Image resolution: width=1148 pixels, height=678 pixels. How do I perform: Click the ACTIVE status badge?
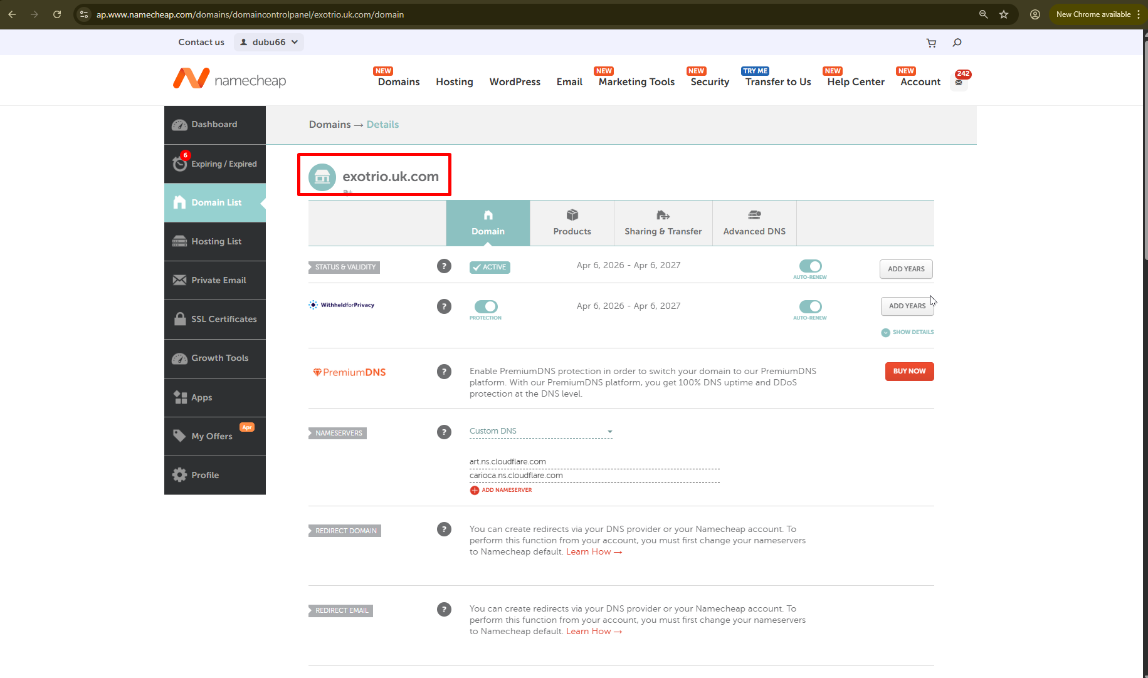click(490, 268)
